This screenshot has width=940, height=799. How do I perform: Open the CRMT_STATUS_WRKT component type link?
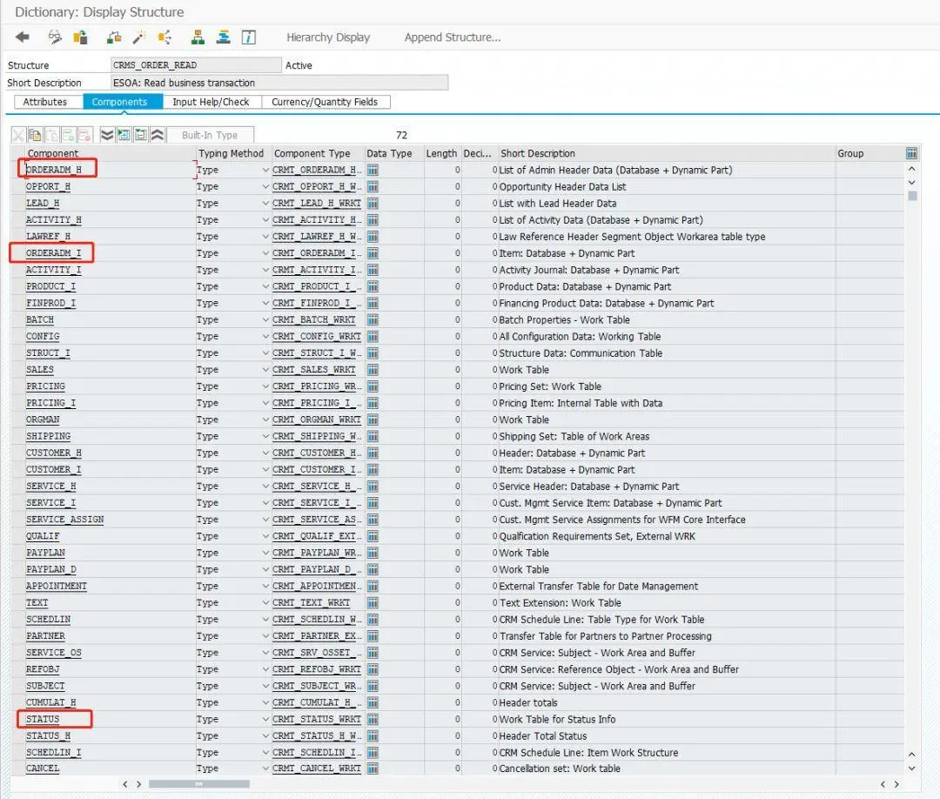click(317, 719)
